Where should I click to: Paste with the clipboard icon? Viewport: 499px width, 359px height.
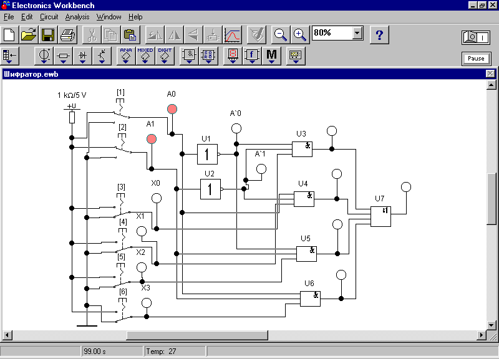(130, 35)
